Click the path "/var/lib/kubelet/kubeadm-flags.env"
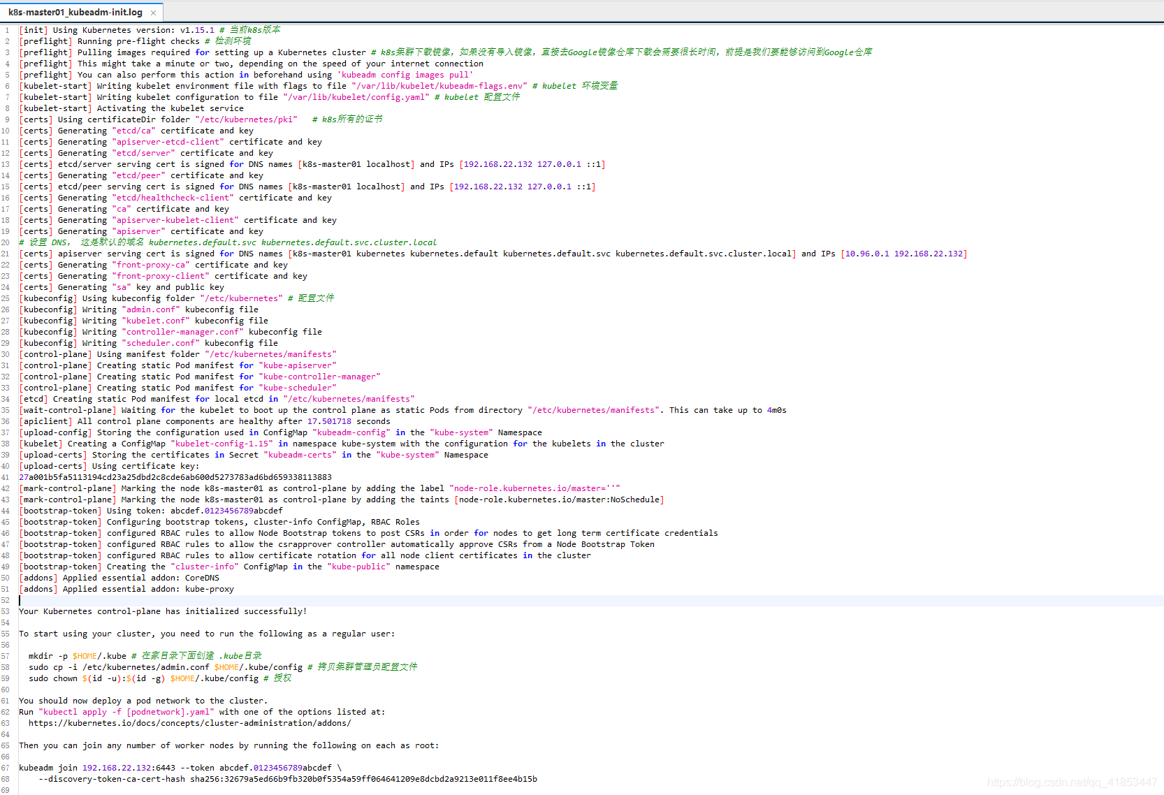Viewport: 1164px width, 795px height. 439,86
